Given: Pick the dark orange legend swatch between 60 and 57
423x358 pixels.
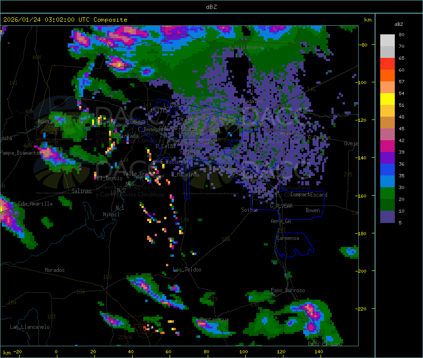Looking at the screenshot, I should [x=387, y=76].
